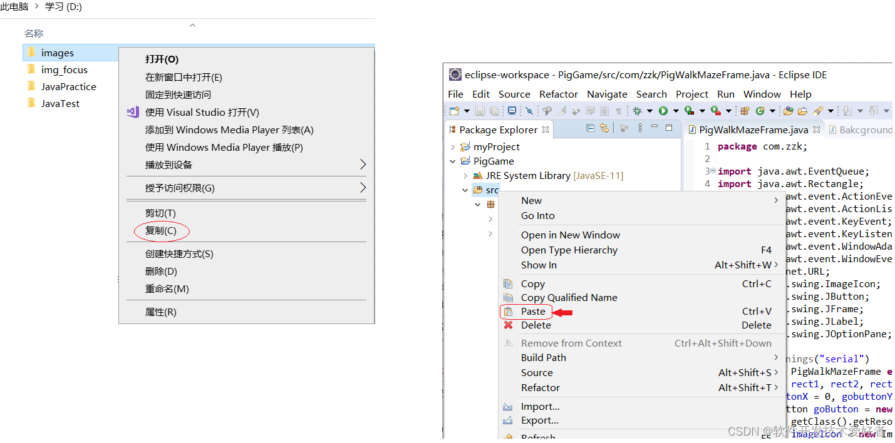Click the New wizard icon in Eclipse toolbar
Image resolution: width=895 pixels, height=443 pixels.
pyautogui.click(x=454, y=111)
